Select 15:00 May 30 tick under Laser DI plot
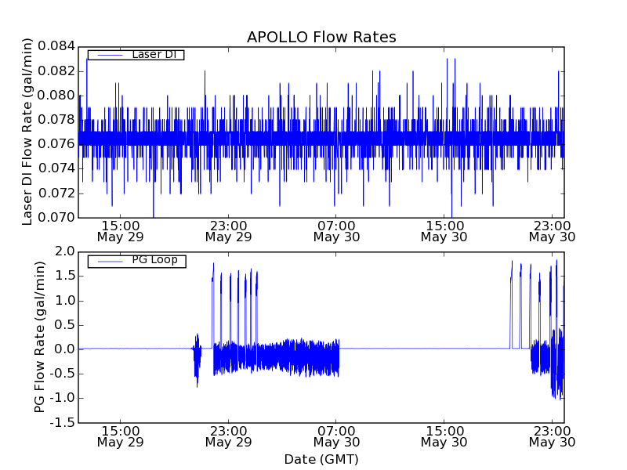The height and width of the screenshot is (470, 627). [444, 230]
